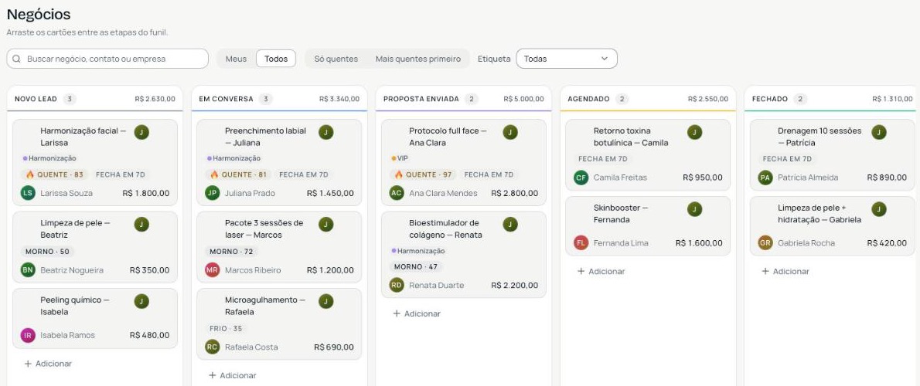Click PA contact avatar of Patrícia Almeida

(x=765, y=178)
